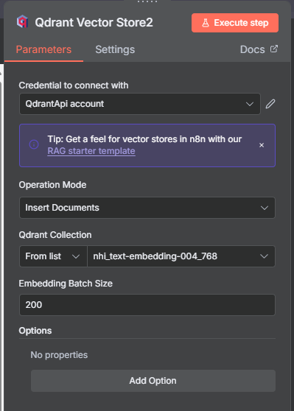The image size is (294, 411).
Task: Click the Qdrant Collection label
Action: click(55, 235)
